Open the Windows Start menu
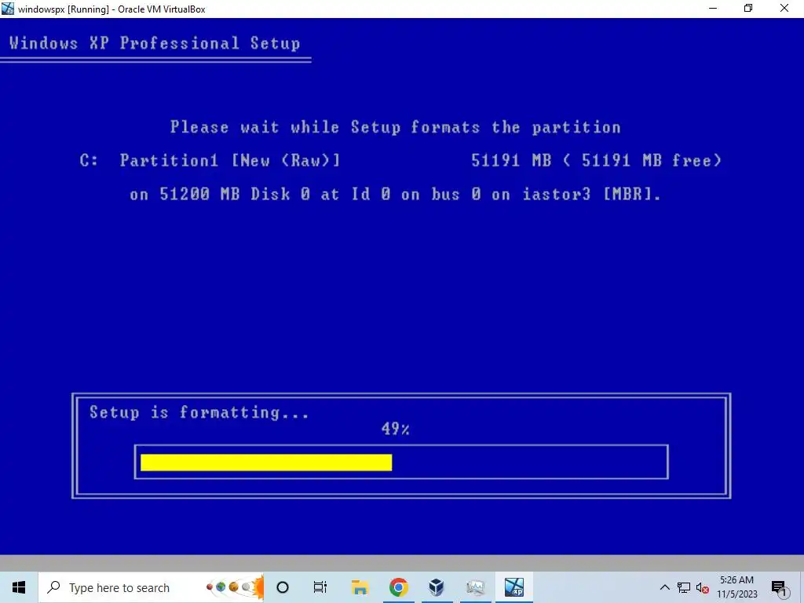804x603 pixels. (x=19, y=587)
